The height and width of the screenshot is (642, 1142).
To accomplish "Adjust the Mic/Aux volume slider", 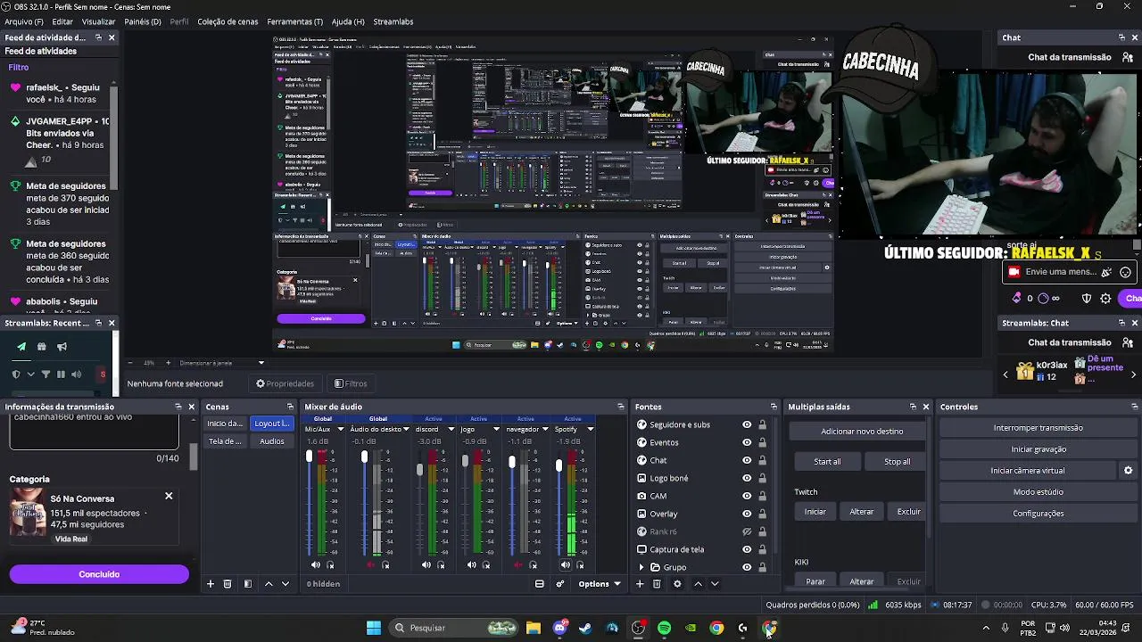I will coord(310,504).
